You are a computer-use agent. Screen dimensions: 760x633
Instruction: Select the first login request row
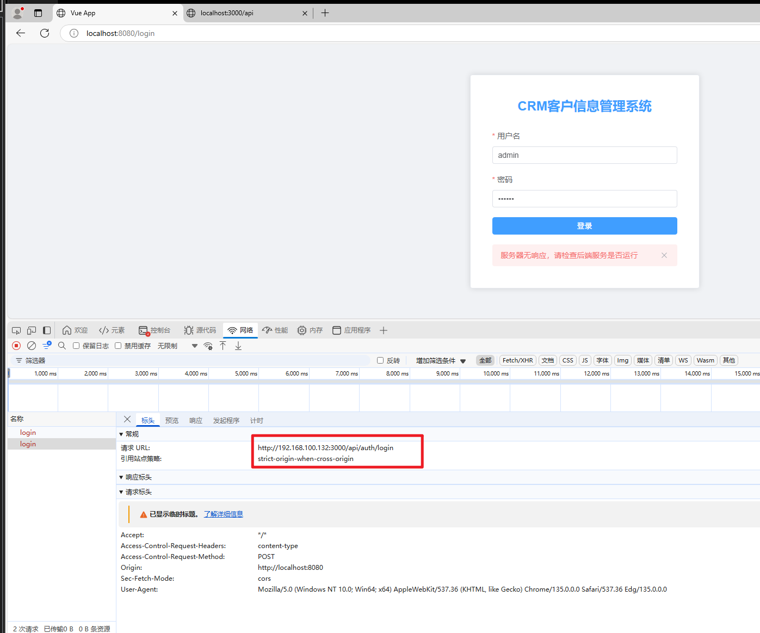pyautogui.click(x=62, y=433)
